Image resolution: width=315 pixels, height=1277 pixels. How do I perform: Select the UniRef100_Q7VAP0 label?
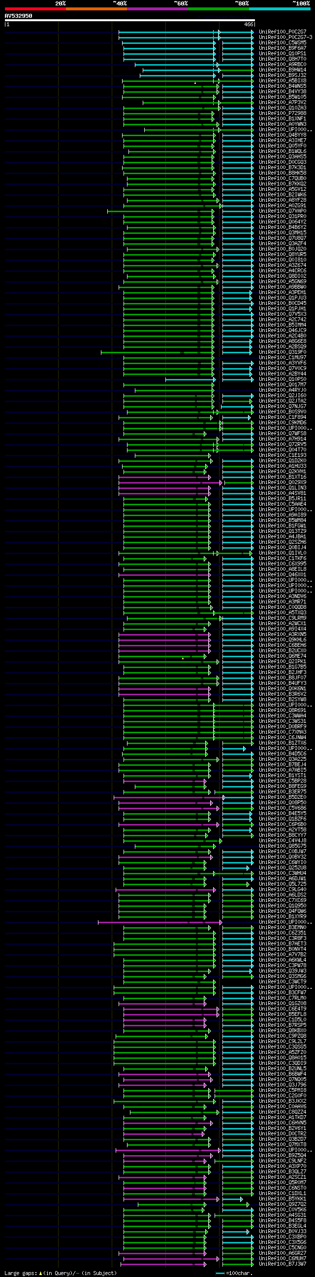[x=283, y=211]
